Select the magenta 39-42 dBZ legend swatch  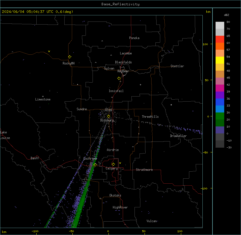[220, 88]
